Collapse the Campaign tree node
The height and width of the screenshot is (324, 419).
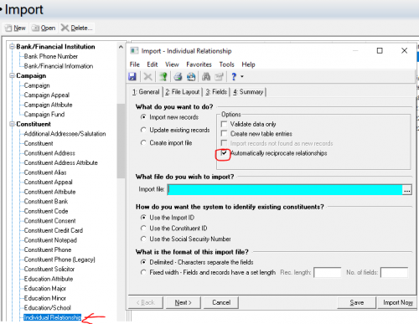(x=12, y=75)
